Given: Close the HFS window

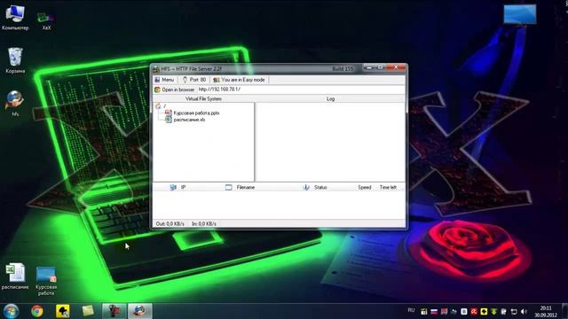Looking at the screenshot, I should pyautogui.click(x=396, y=67).
